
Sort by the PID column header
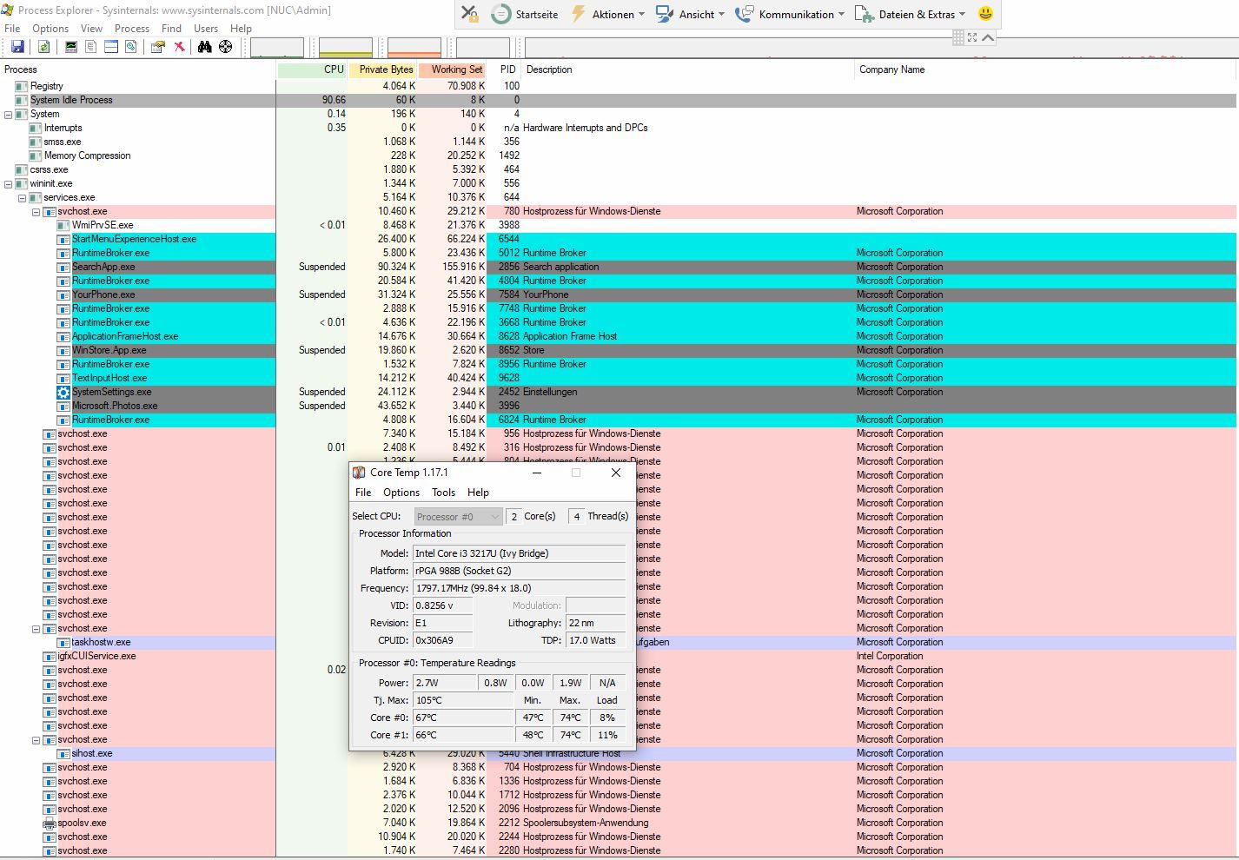pos(505,69)
